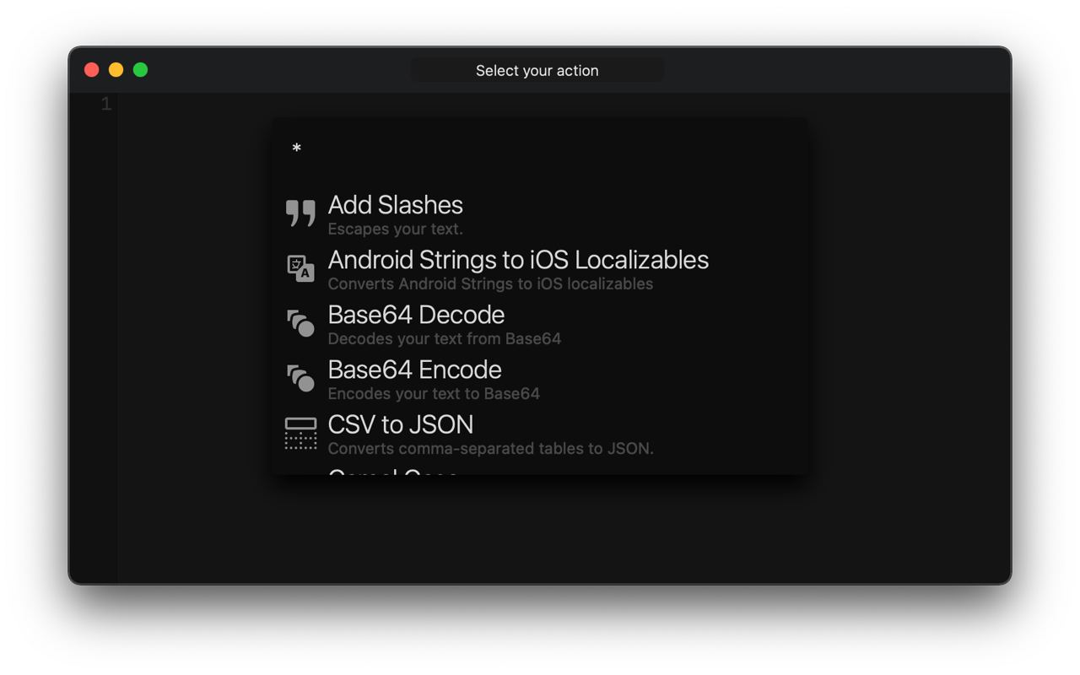The height and width of the screenshot is (675, 1080).
Task: Focus the action search field containing the asterisk
Action: click(x=540, y=149)
